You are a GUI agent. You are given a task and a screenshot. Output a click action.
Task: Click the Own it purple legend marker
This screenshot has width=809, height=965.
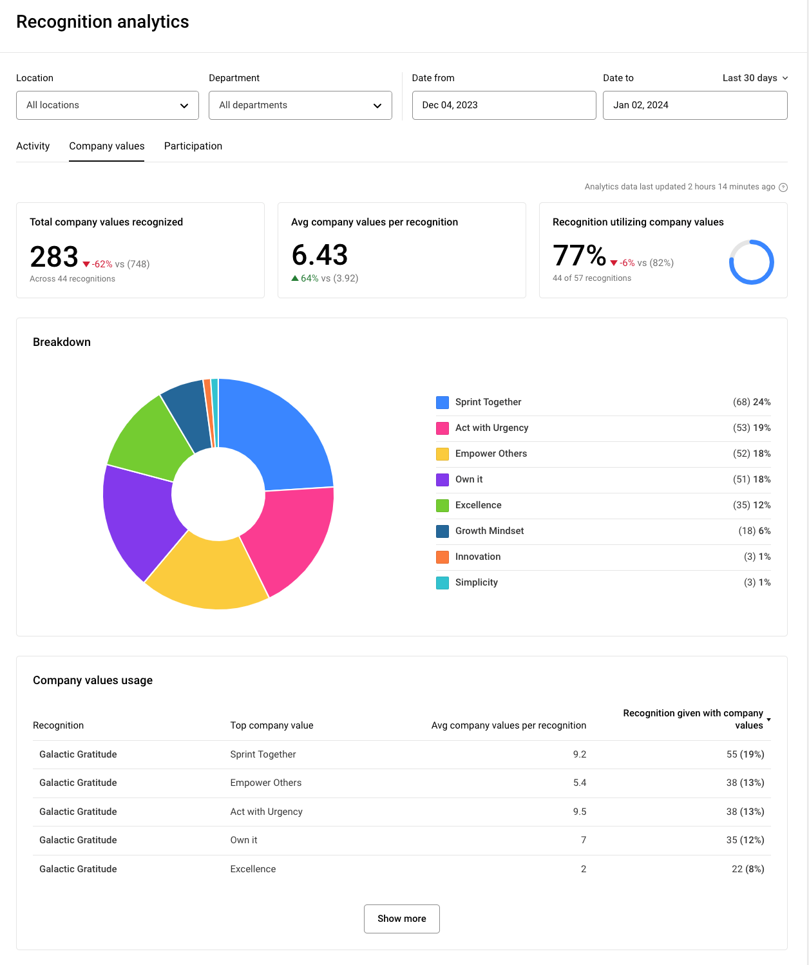pos(443,480)
